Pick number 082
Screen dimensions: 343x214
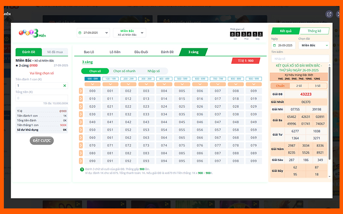[x=128, y=153]
